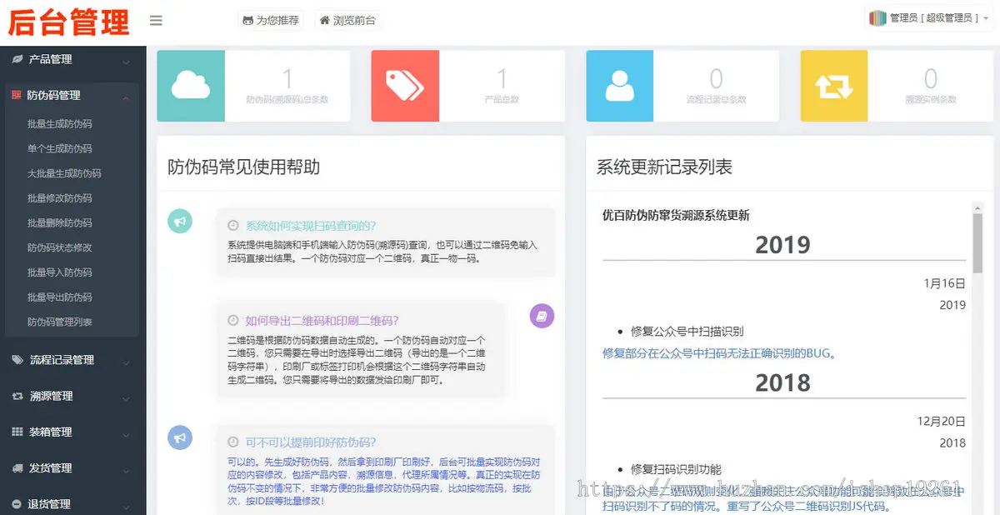Toggle the hamburger sidebar menu icon
The width and height of the screenshot is (1000, 515).
coord(156,21)
